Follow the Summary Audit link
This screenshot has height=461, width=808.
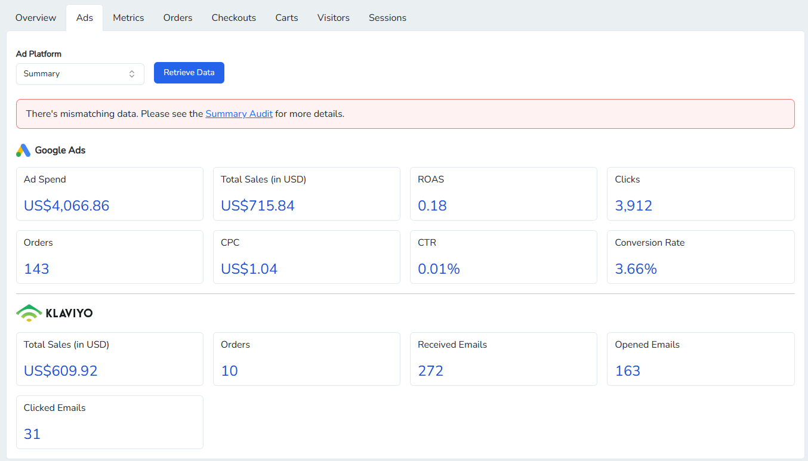239,114
